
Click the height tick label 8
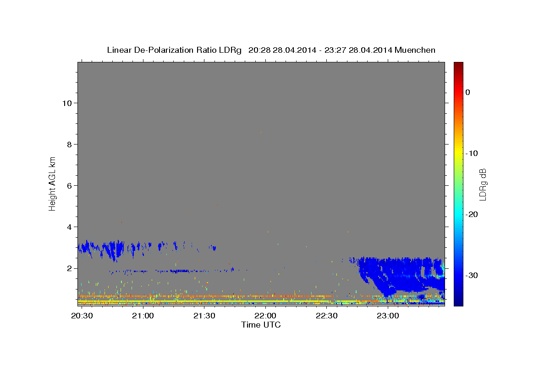[x=69, y=145]
